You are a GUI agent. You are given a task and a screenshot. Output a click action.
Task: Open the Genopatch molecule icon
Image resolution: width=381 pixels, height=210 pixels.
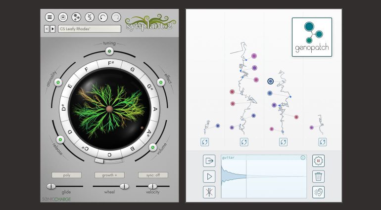76,17
